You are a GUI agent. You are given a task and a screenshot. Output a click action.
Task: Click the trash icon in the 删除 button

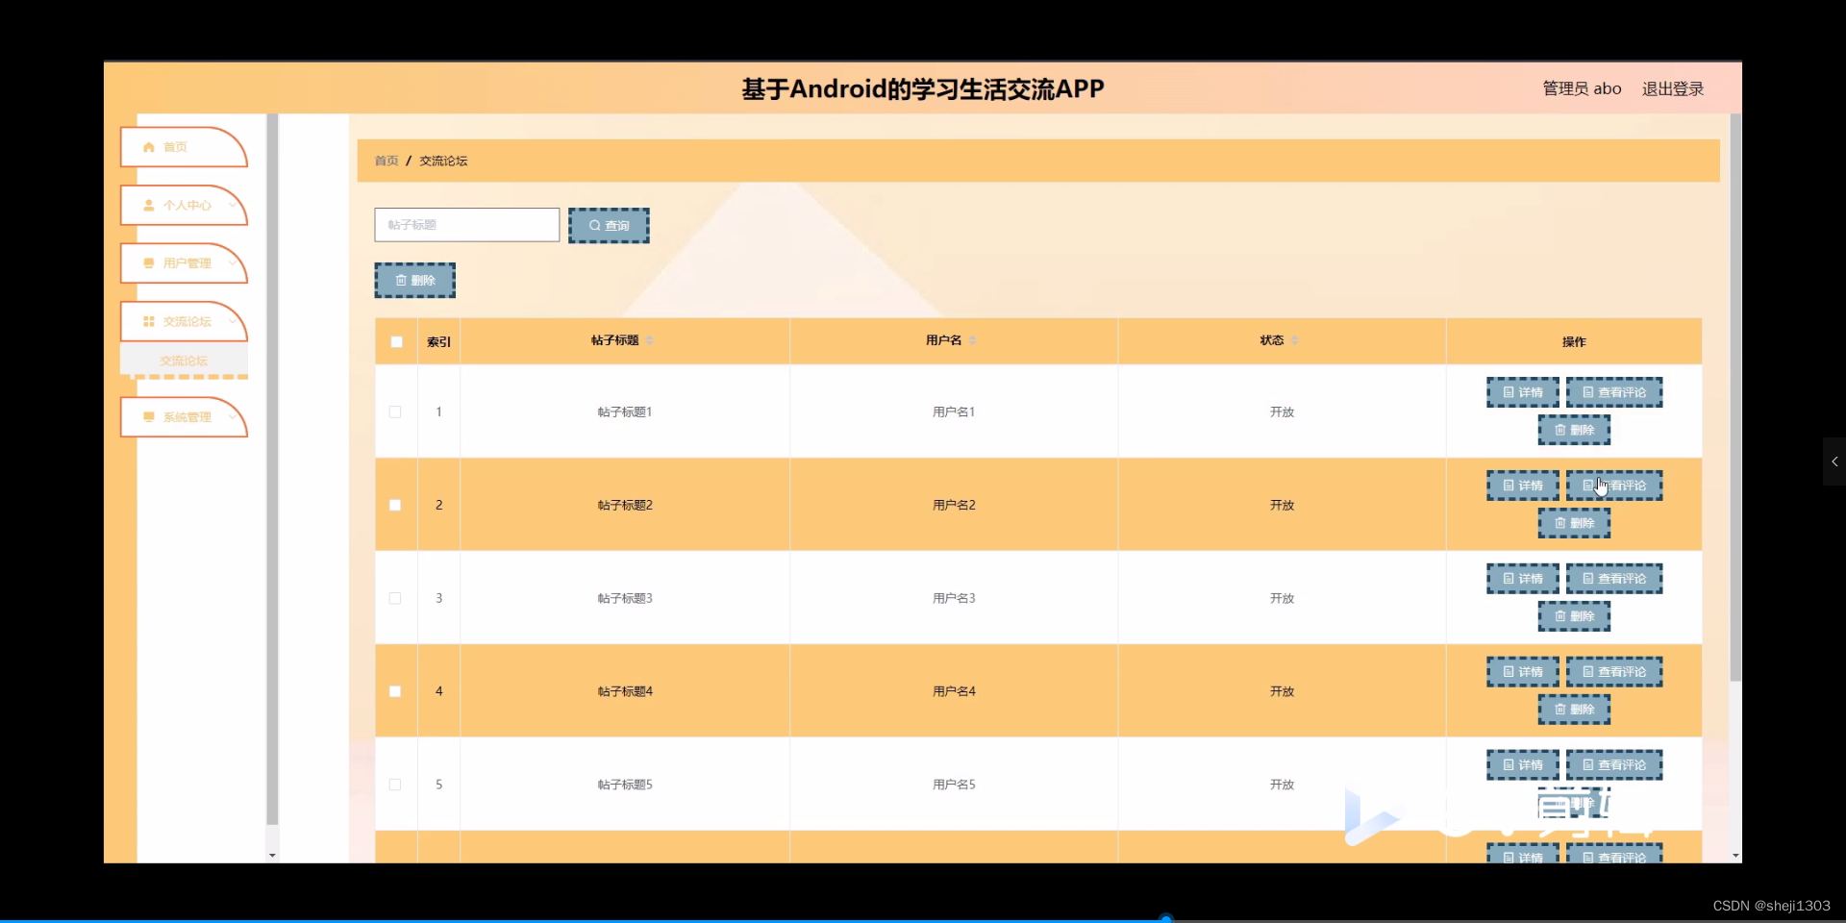[x=401, y=280]
